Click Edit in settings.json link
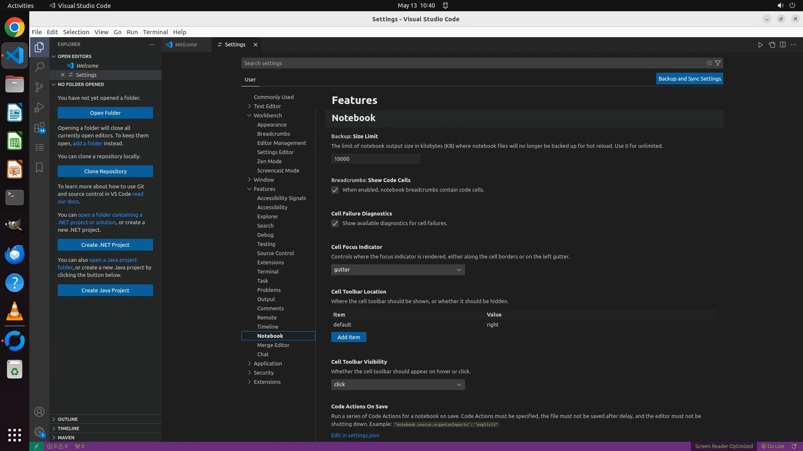The height and width of the screenshot is (451, 803). pos(355,435)
